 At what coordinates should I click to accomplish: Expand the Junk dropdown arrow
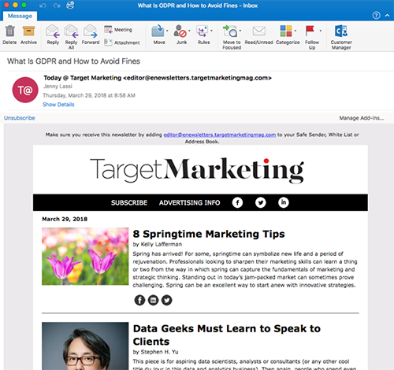coord(189,31)
